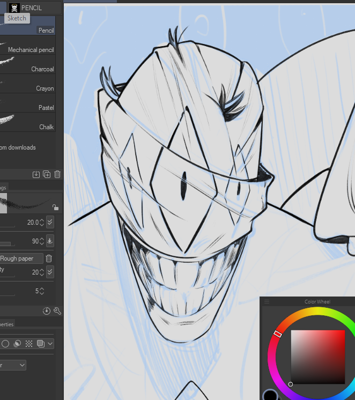
Task: Toggle the Layer color squares icon
Action: point(41,344)
